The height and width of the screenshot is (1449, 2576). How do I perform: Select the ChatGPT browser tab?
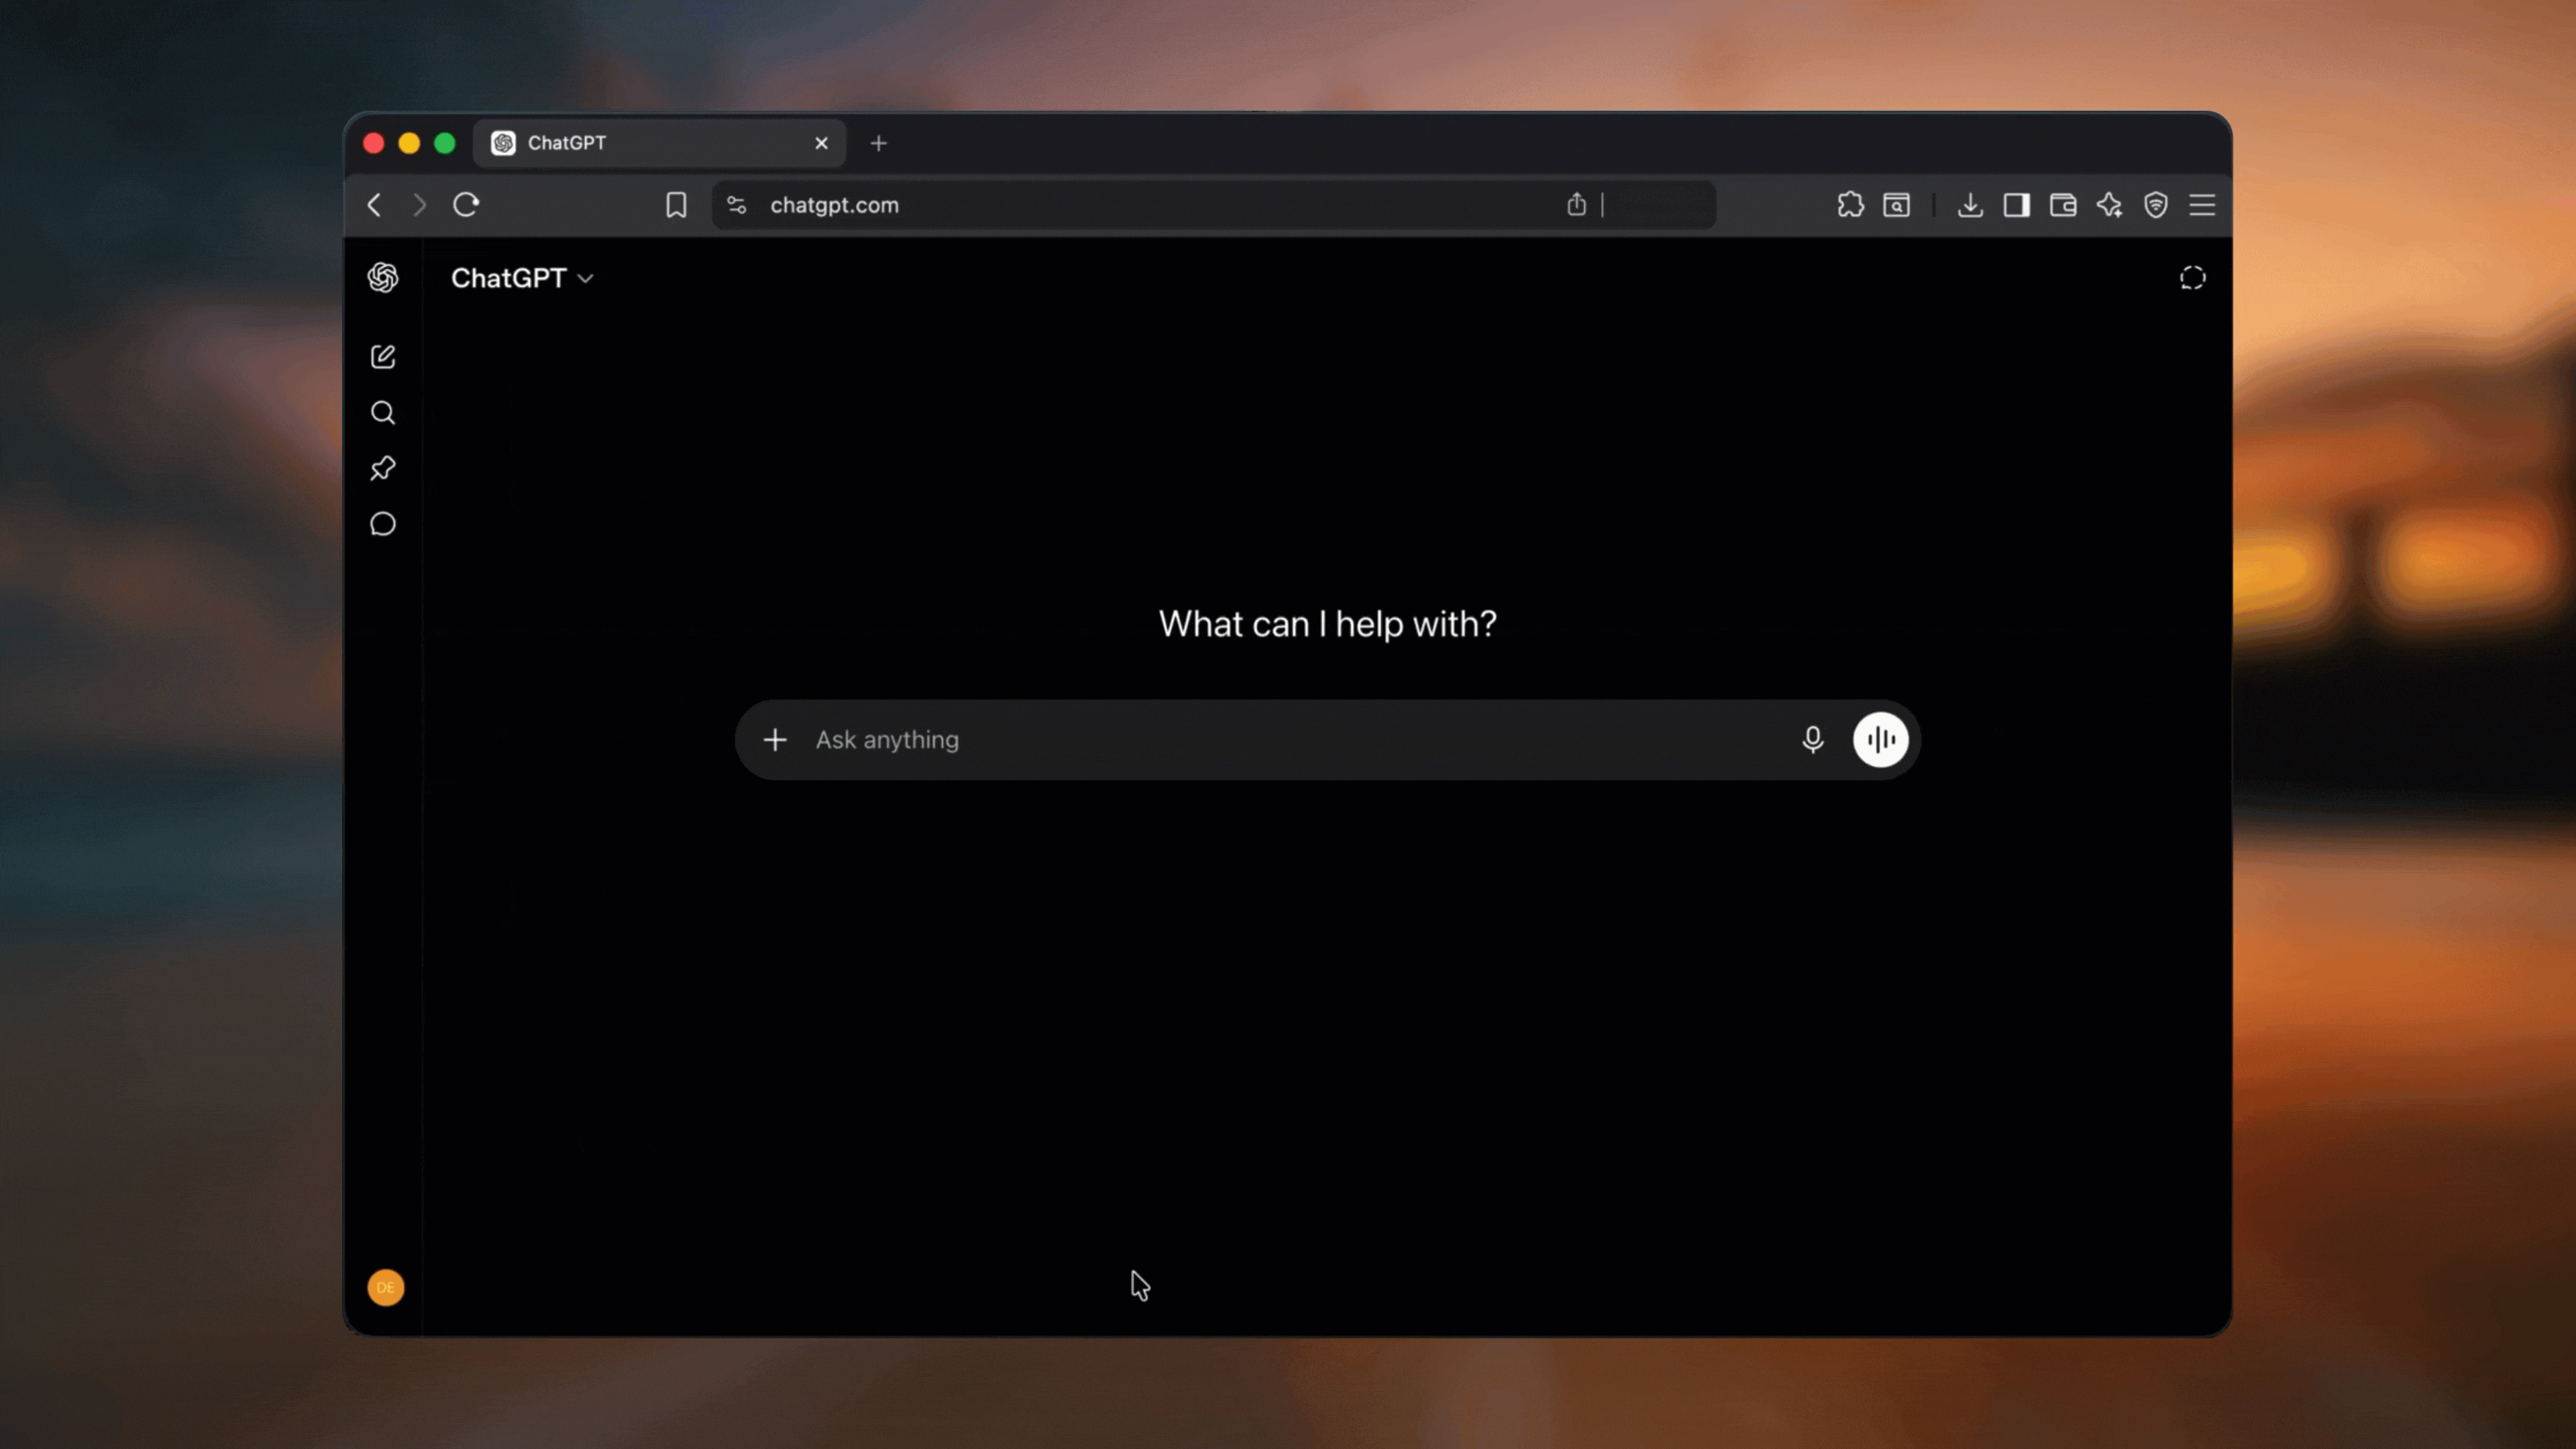pos(660,143)
